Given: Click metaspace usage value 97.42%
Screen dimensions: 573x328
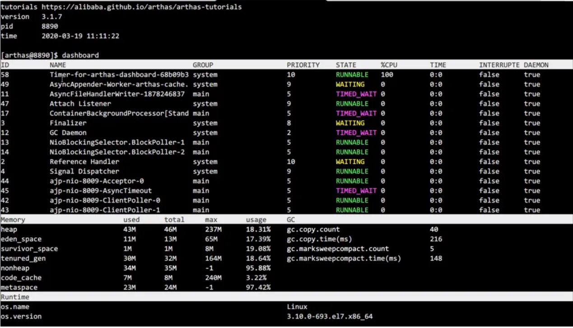Looking at the screenshot, I should 258,288.
